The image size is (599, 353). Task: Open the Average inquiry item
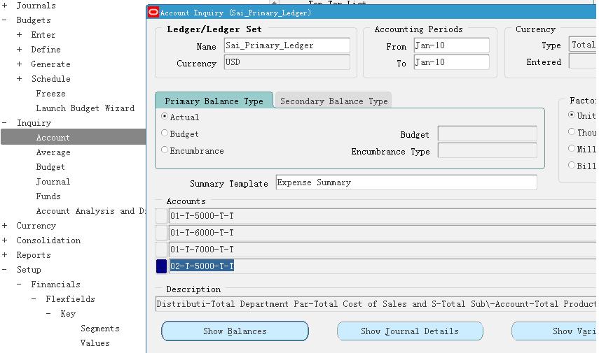53,152
